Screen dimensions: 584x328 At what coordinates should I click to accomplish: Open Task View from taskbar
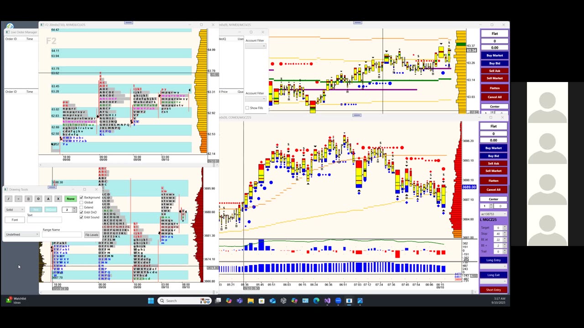[218, 301]
